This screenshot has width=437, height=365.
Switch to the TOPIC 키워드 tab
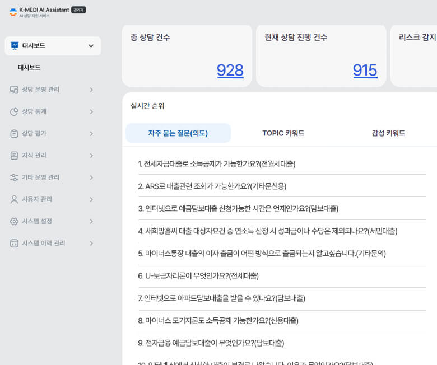click(x=283, y=133)
